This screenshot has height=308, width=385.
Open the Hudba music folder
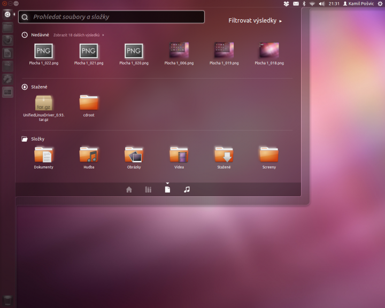click(x=89, y=155)
